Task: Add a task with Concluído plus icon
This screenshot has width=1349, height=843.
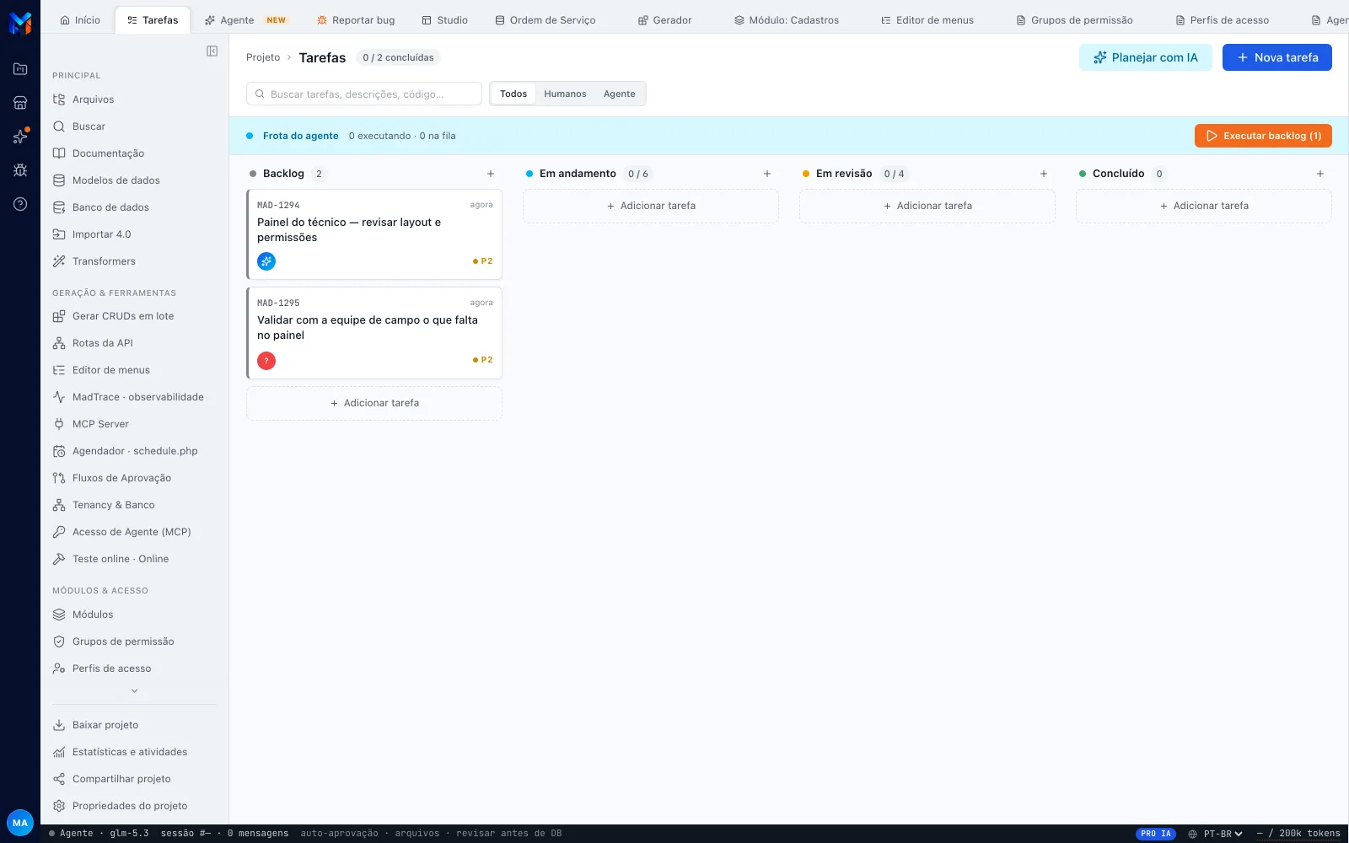Action: [1320, 174]
